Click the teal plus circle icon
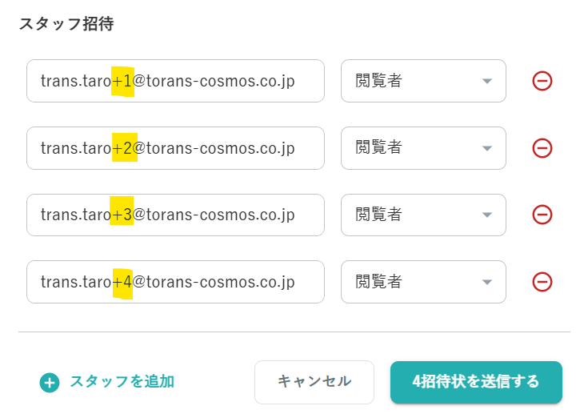 pos(50,382)
